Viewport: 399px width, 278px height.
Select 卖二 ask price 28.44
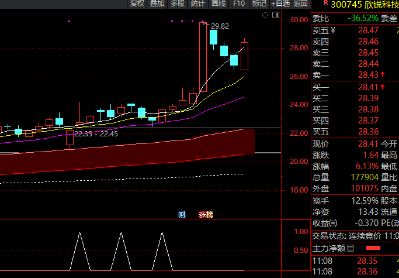point(368,64)
